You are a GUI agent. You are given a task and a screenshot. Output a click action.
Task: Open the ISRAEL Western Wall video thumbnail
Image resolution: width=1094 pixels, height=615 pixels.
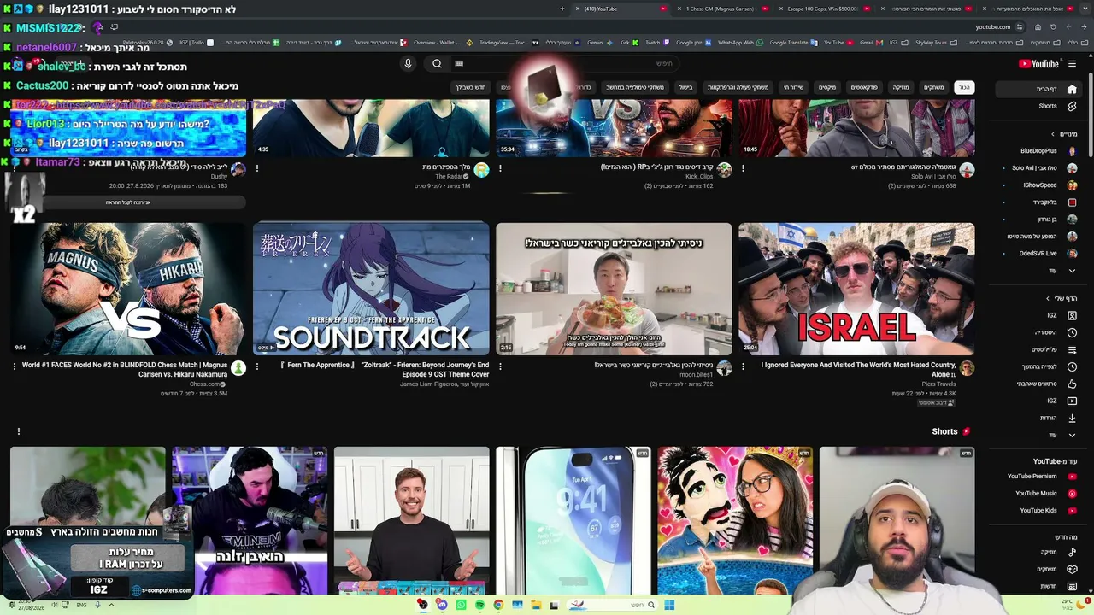coord(856,289)
